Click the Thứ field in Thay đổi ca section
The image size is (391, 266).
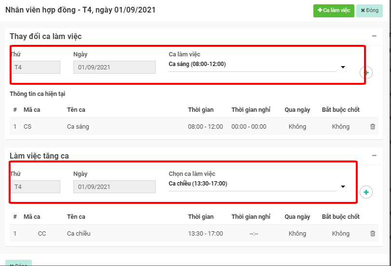tap(35, 67)
